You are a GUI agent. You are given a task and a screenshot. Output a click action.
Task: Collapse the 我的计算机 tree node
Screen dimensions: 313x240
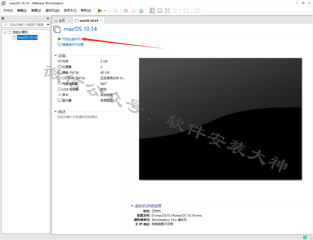tap(5, 32)
